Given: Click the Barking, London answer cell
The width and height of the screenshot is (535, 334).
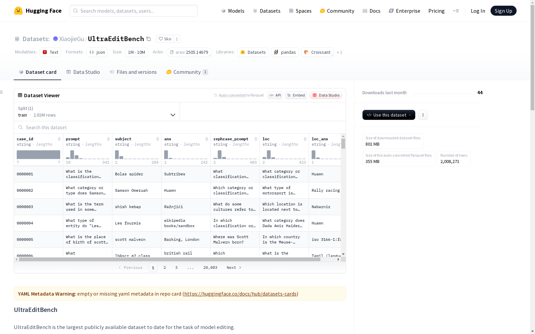Looking at the screenshot, I should click(x=186, y=239).
